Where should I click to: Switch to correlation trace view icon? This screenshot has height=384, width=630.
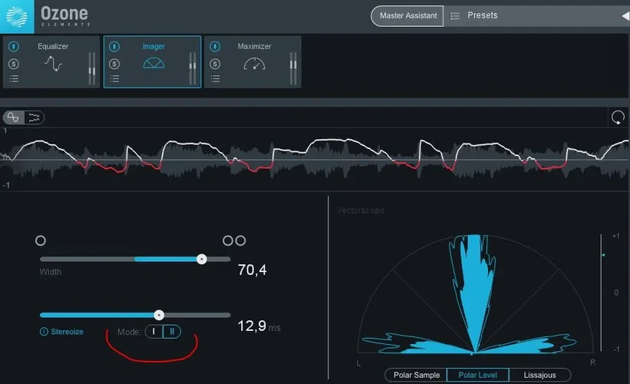(x=13, y=118)
